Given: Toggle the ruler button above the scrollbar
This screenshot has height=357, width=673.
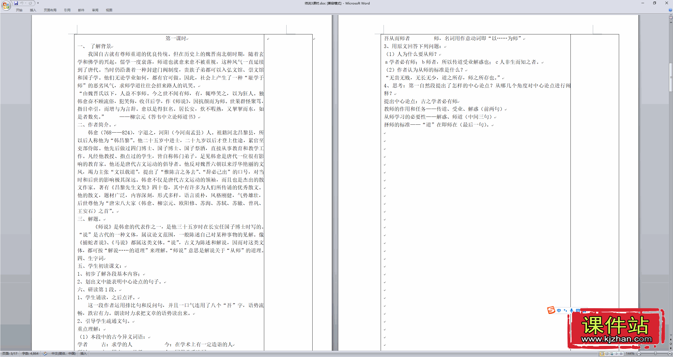Looking at the screenshot, I should point(671,17).
